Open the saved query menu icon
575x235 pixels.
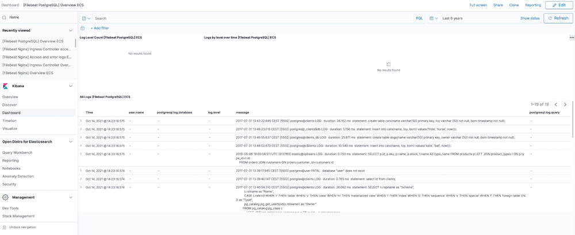[x=87, y=18]
